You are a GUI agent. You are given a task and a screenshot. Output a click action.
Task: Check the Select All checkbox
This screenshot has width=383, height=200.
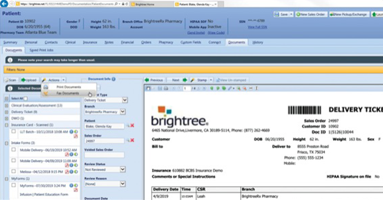26,98
